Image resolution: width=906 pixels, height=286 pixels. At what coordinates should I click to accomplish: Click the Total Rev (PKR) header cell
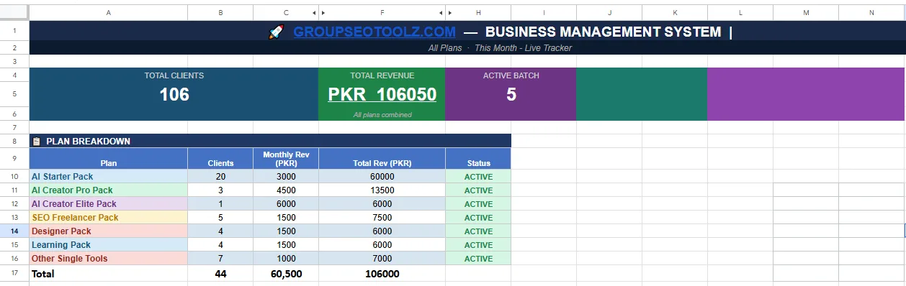click(x=382, y=158)
